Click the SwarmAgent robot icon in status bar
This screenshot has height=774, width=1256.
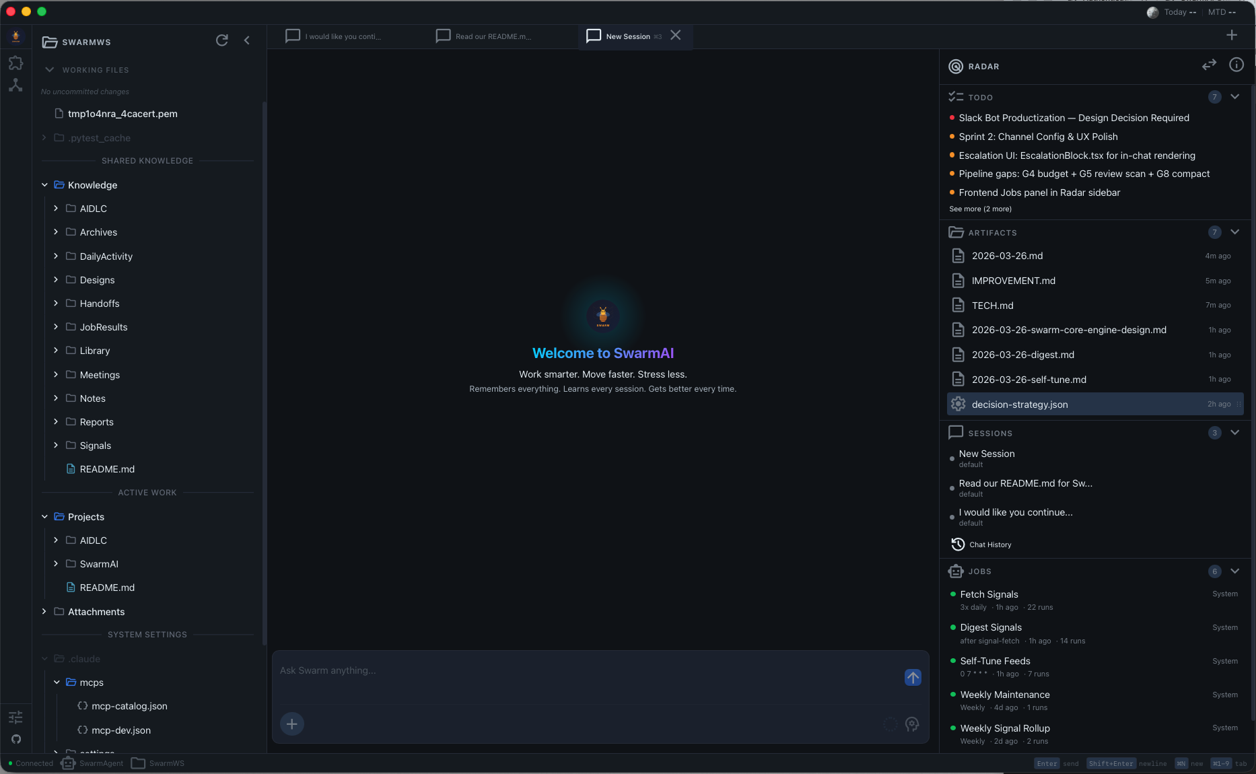[x=68, y=763]
